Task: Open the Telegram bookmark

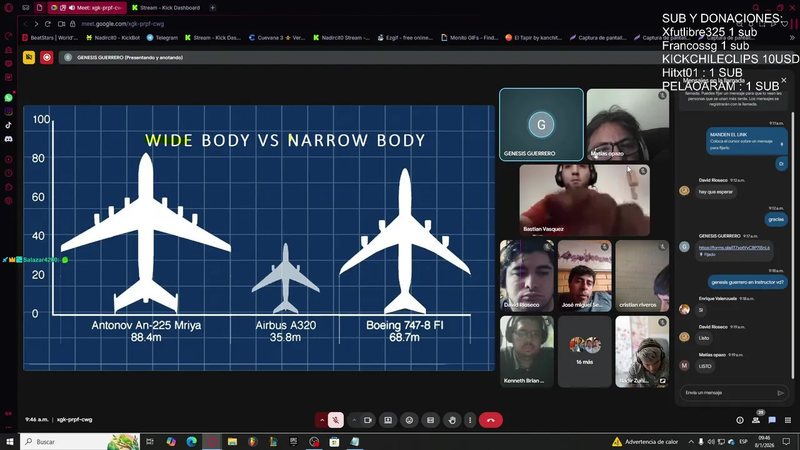Action: tap(162, 37)
